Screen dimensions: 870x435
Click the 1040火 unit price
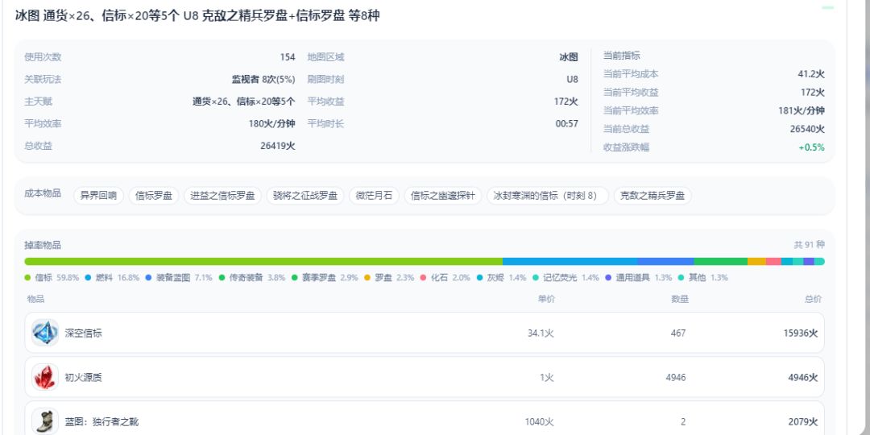(x=539, y=422)
